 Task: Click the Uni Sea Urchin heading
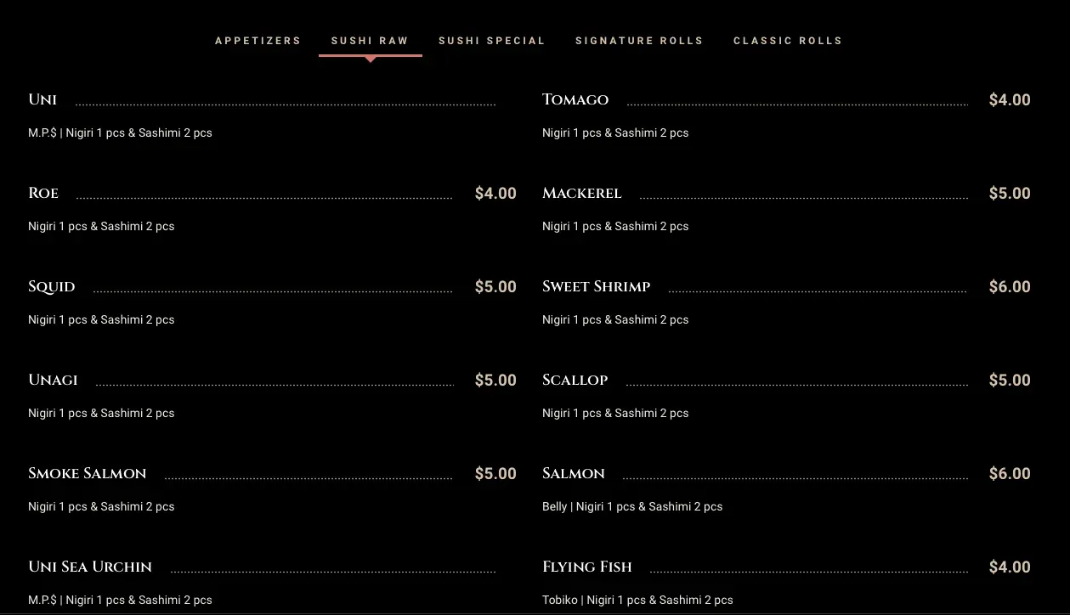pos(90,567)
